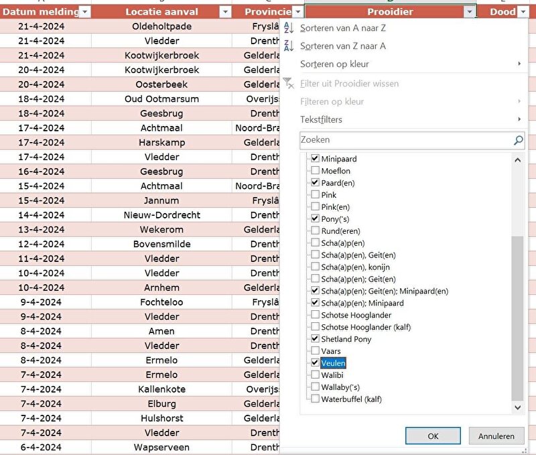The height and width of the screenshot is (455, 536).
Task: Check the Walibi checkbox
Action: coord(315,375)
